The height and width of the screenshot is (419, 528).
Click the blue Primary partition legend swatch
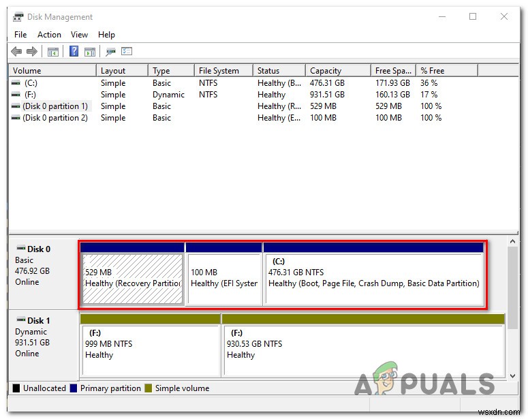coord(74,388)
